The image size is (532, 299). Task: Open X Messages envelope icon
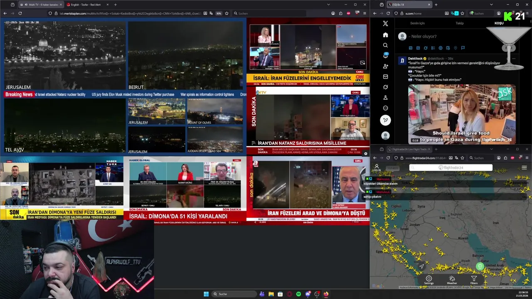point(385,77)
